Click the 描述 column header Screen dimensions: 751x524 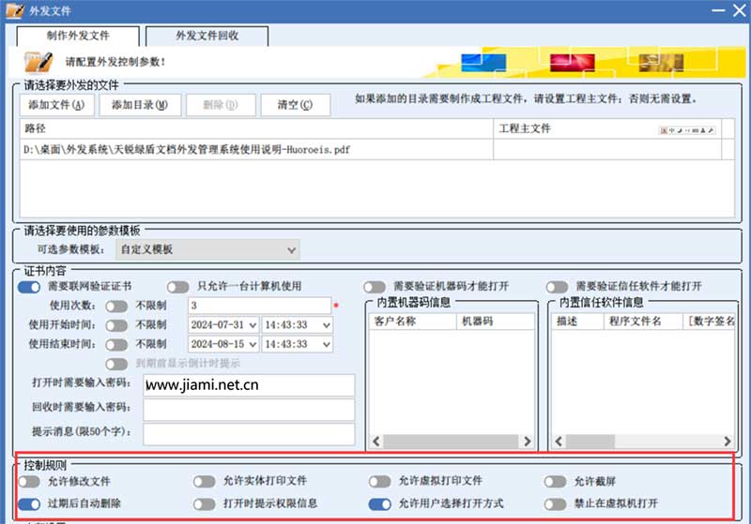point(577,322)
